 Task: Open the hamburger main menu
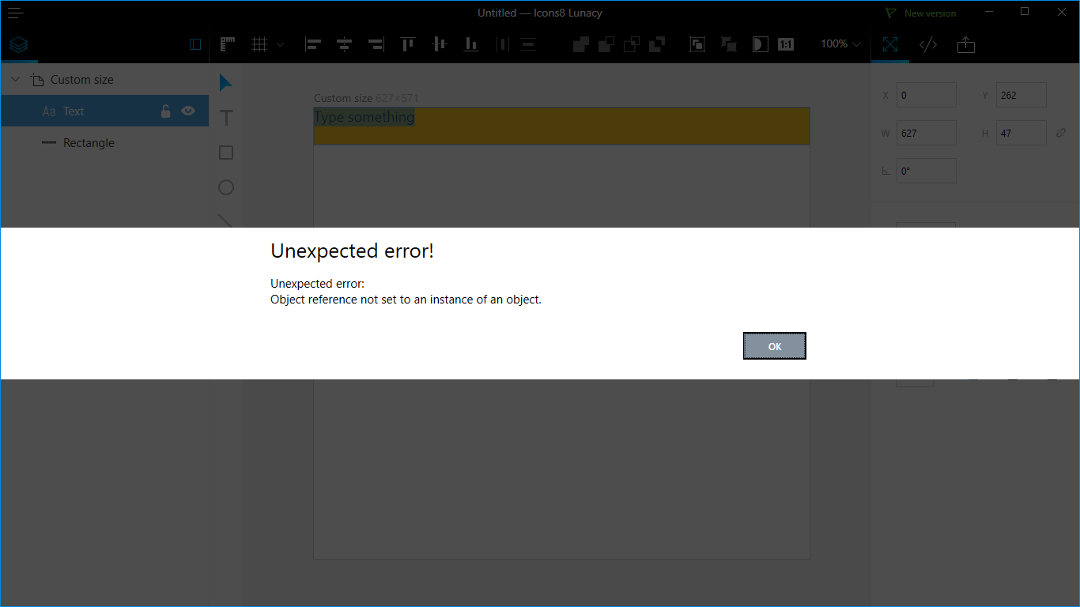click(x=16, y=13)
